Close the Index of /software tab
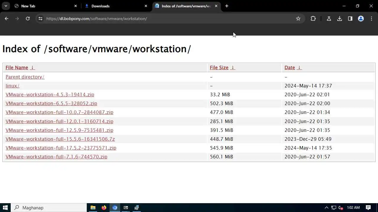This screenshot has height=212, width=378. pyautogui.click(x=216, y=6)
